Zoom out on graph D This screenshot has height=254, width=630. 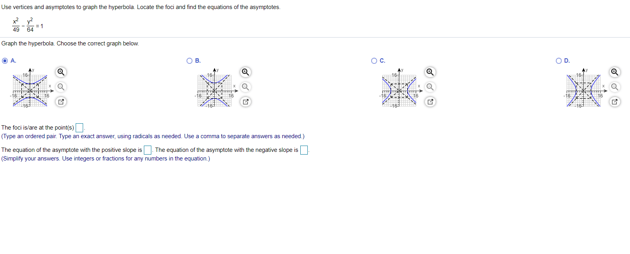[x=615, y=87]
